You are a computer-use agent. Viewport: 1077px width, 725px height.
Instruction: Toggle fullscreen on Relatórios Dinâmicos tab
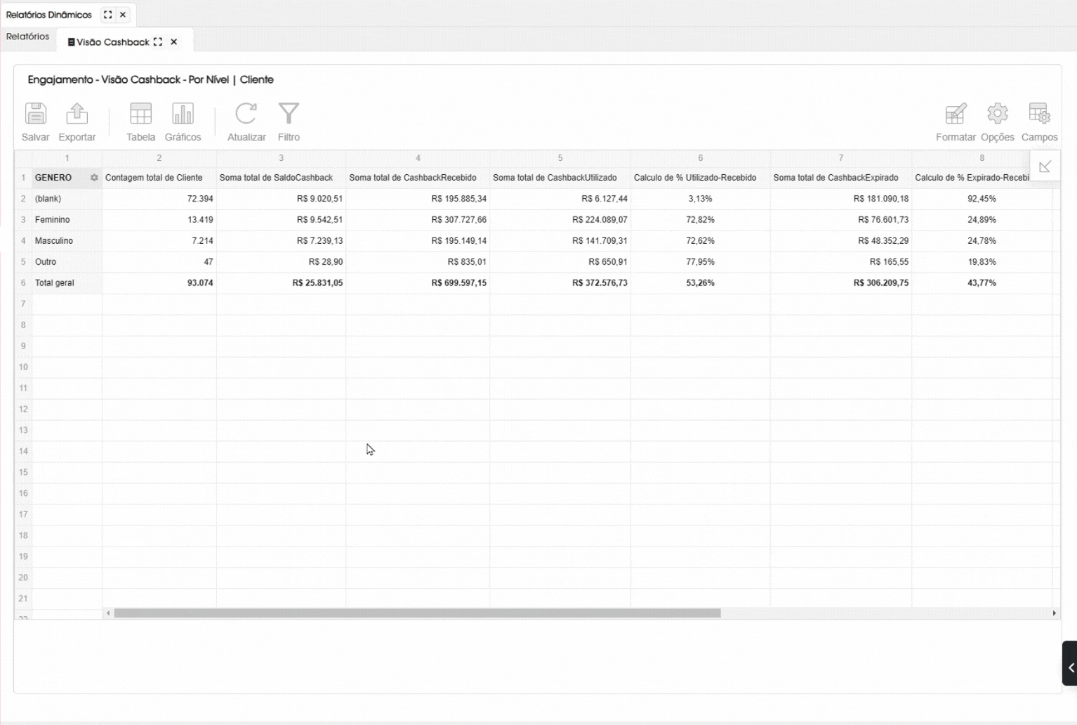point(107,15)
